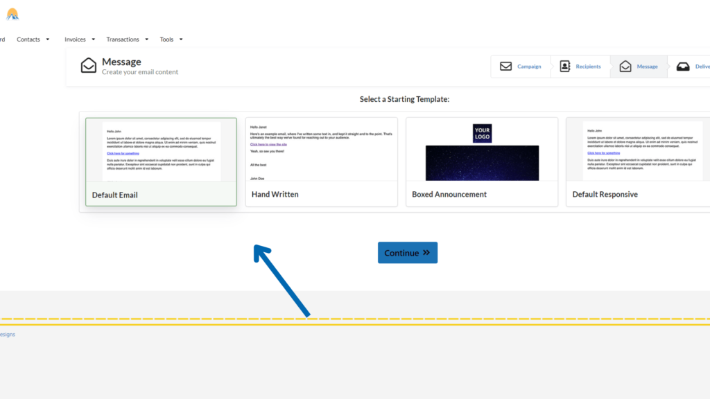The image size is (710, 399).
Task: Expand the Transactions dropdown menu
Action: pyautogui.click(x=127, y=39)
